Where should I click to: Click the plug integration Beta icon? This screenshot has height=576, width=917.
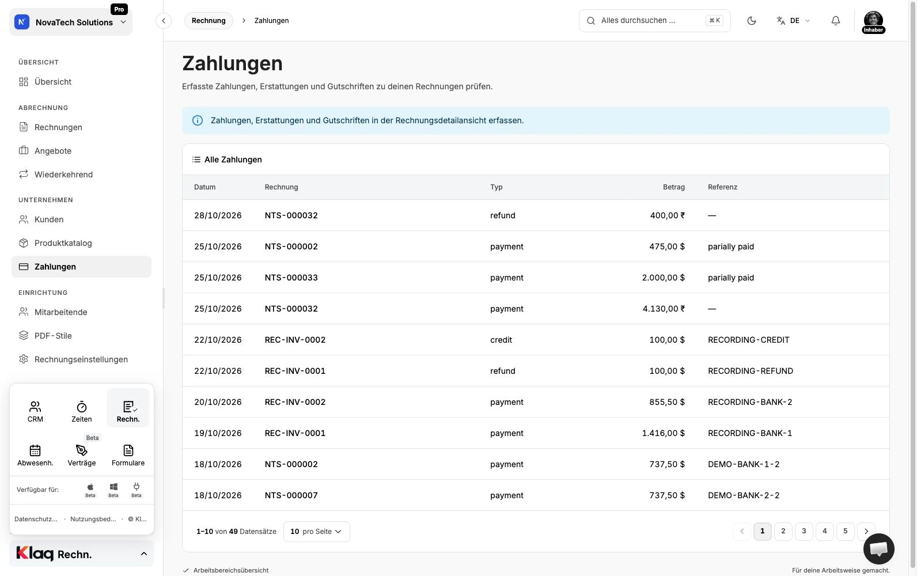(137, 490)
